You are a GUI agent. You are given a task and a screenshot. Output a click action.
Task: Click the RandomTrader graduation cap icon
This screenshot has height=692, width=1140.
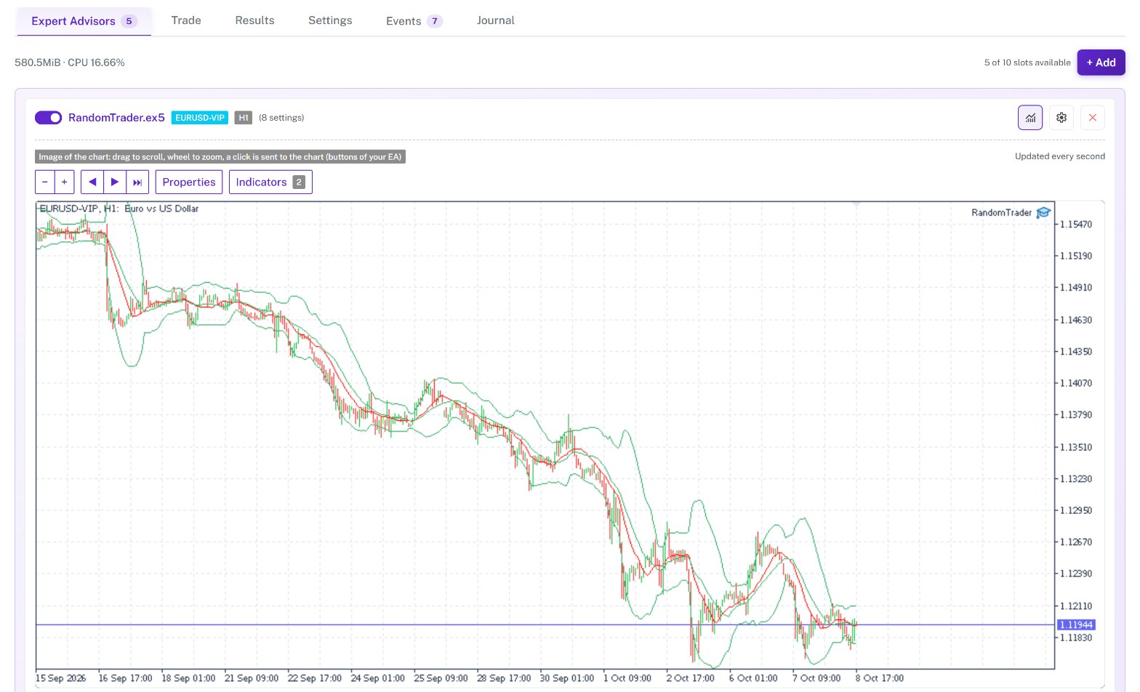pyautogui.click(x=1043, y=212)
